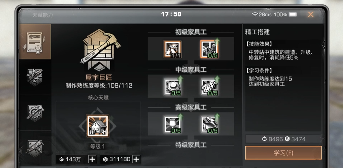The image size is (343, 168).
Task: Close the talent panel with orange X
Action: (310, 15)
